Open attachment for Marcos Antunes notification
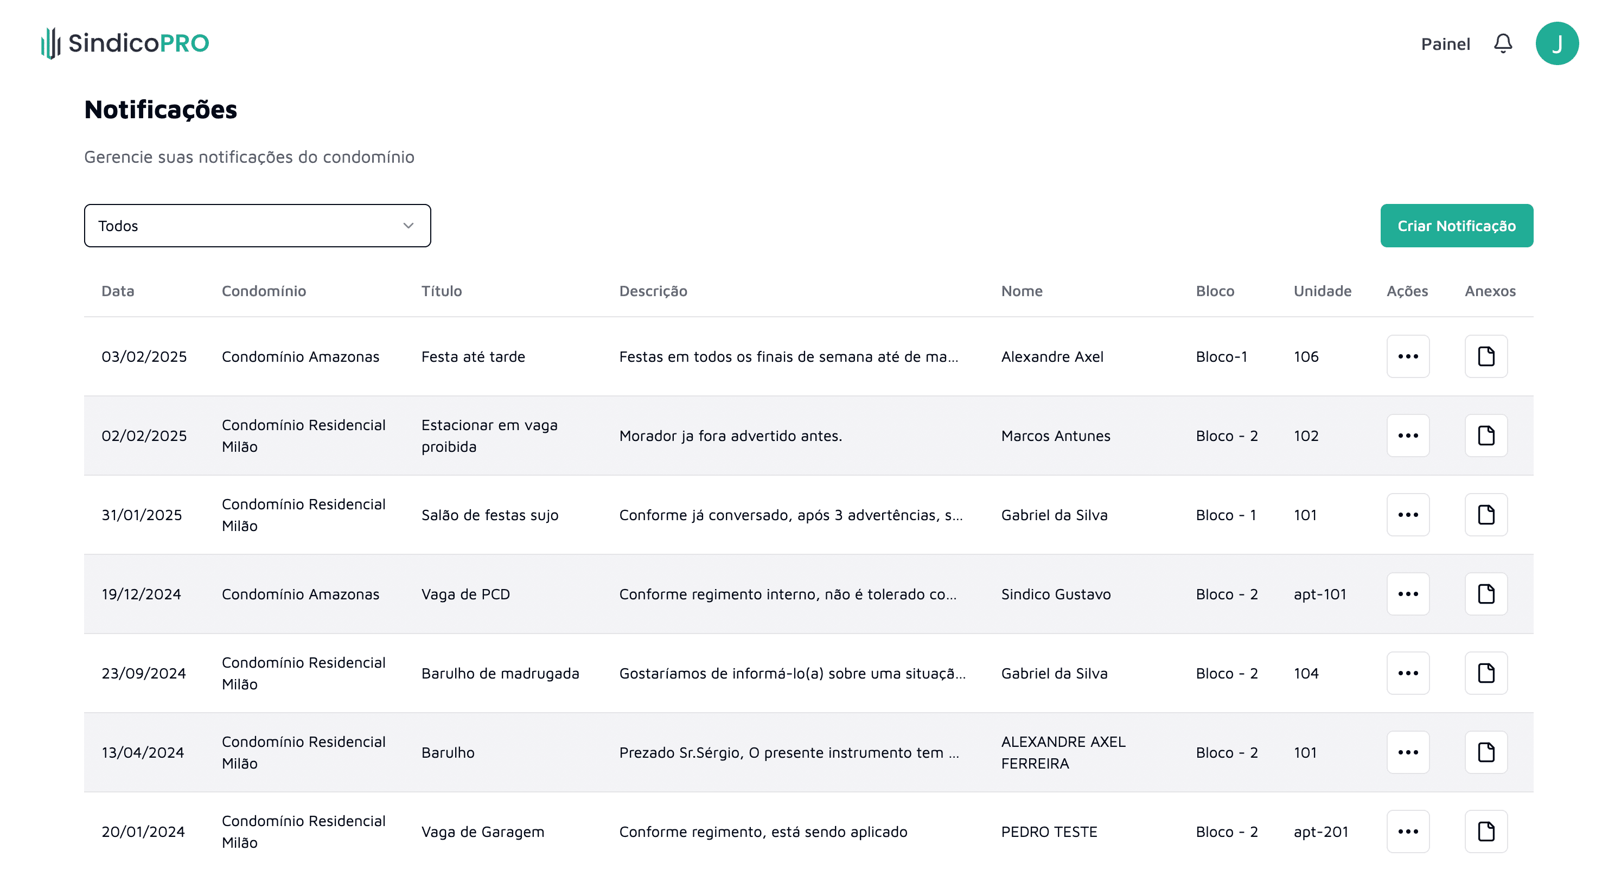Viewport: 1621px width, 870px height. (x=1486, y=436)
